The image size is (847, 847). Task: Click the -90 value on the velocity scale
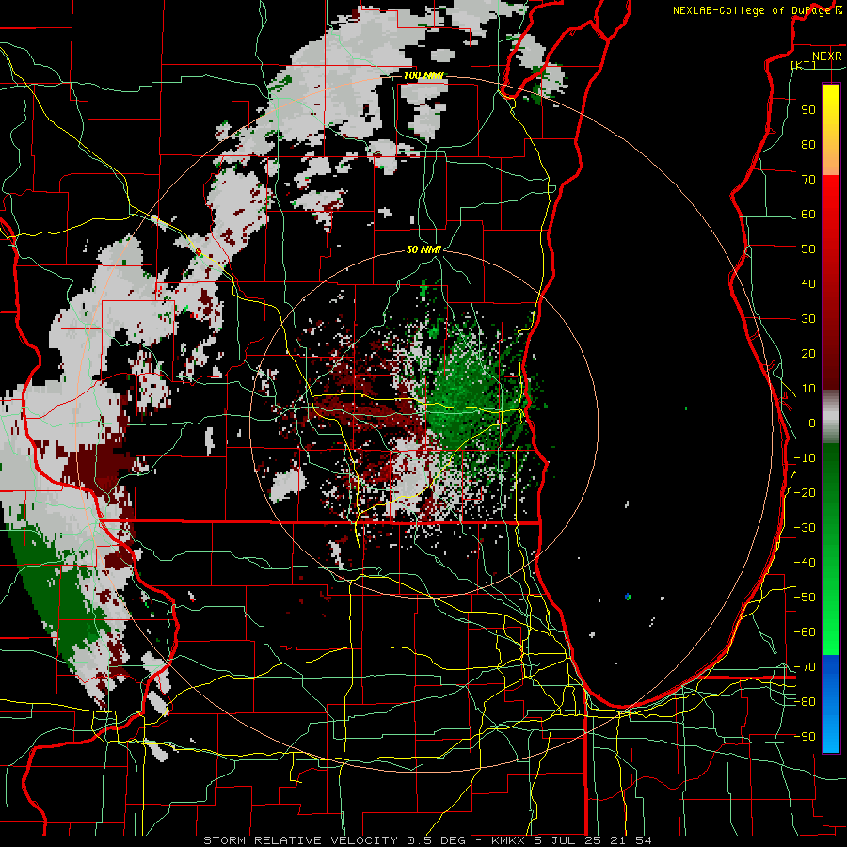(x=805, y=737)
